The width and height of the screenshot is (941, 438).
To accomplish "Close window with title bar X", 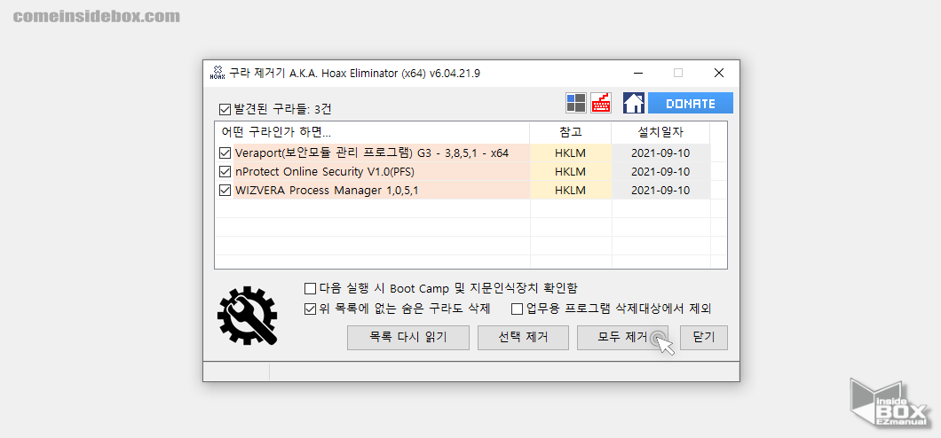I will coord(719,73).
